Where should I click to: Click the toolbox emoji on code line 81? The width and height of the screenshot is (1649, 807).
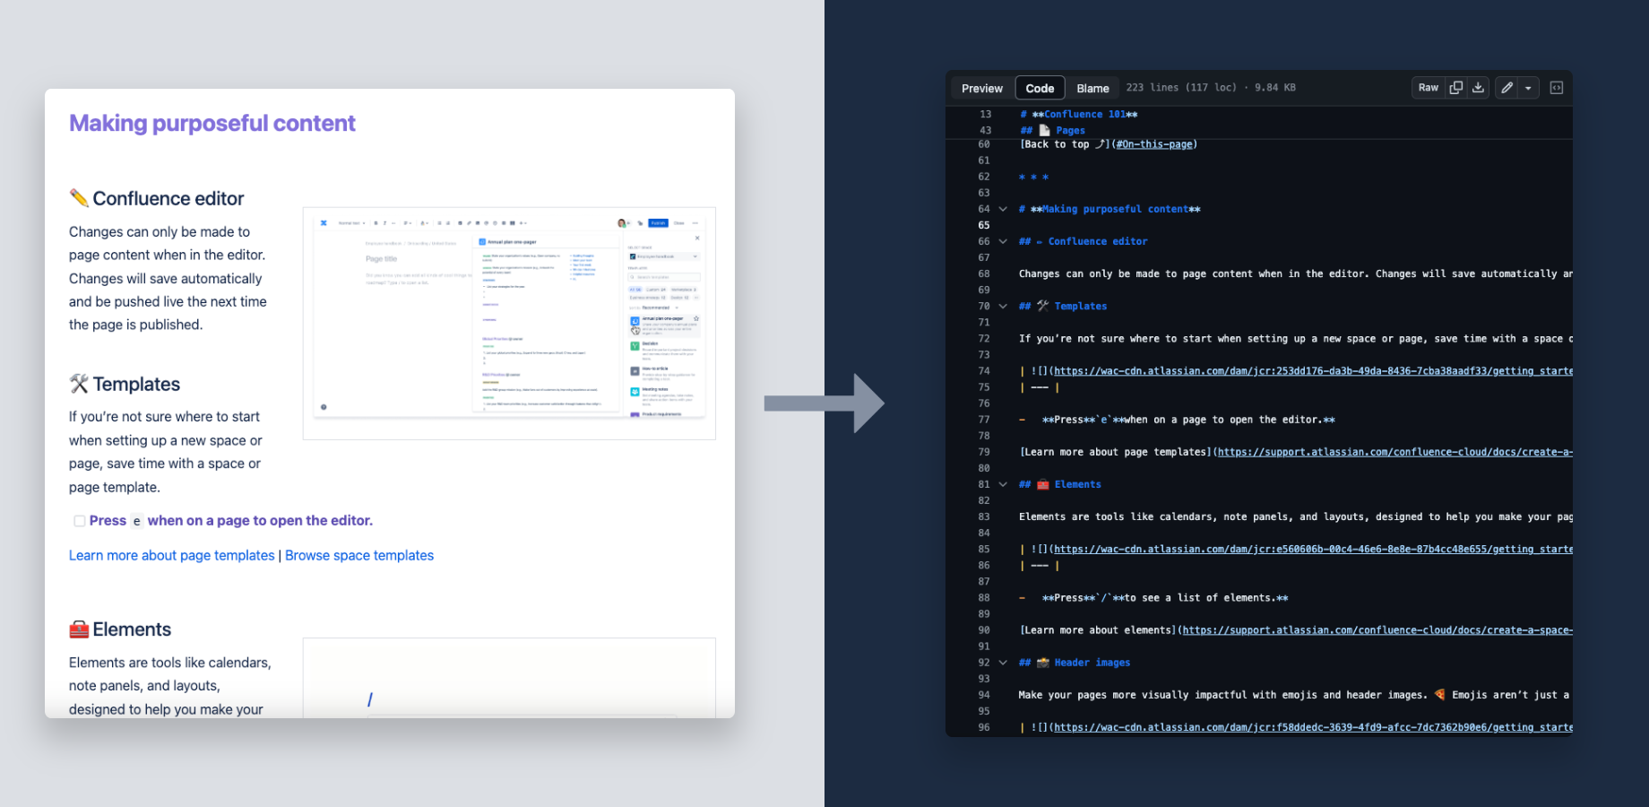pos(1043,484)
